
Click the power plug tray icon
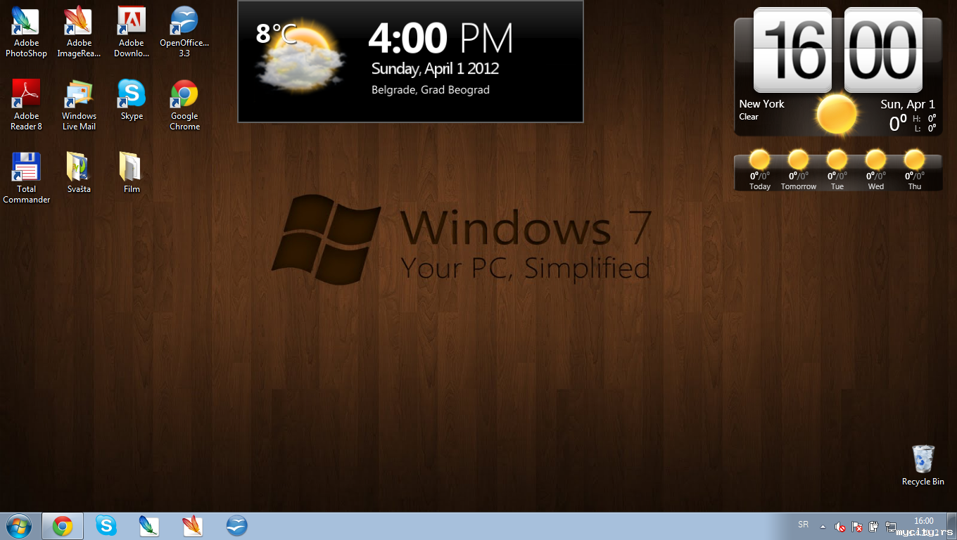click(x=874, y=527)
